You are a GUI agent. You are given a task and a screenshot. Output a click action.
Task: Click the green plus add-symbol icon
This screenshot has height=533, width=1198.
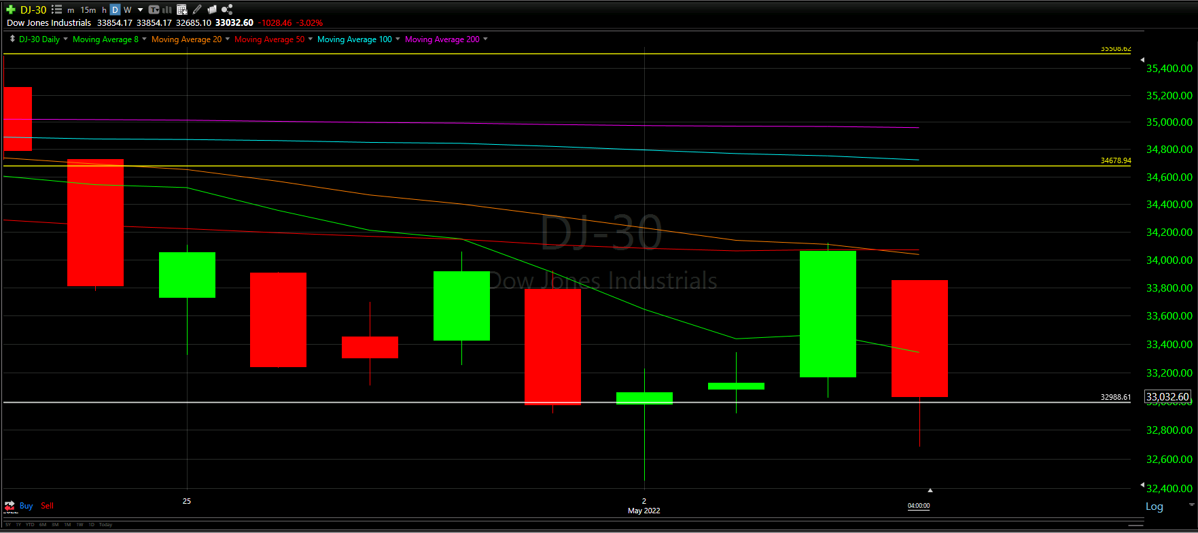coord(10,10)
